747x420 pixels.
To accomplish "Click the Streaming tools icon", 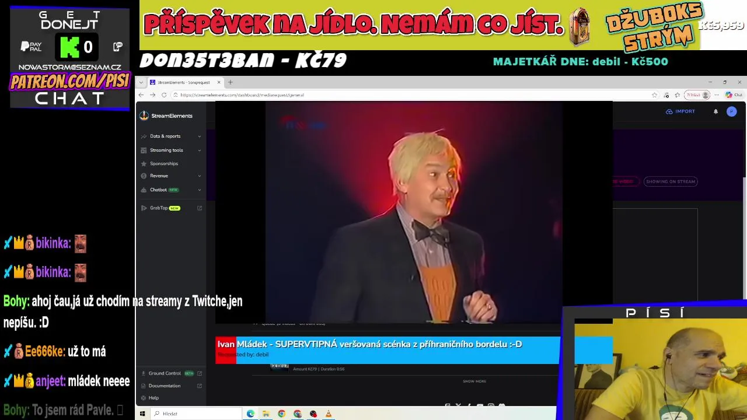I will coord(144,150).
